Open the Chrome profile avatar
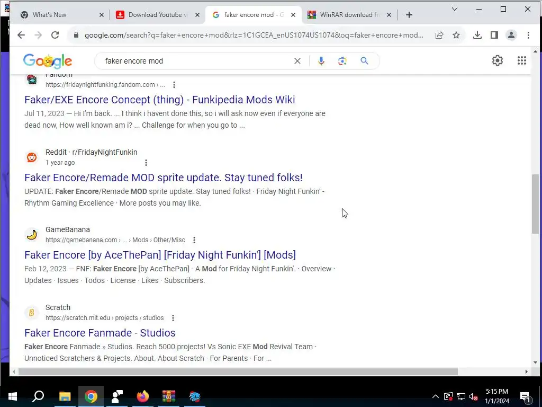 pos(511,35)
